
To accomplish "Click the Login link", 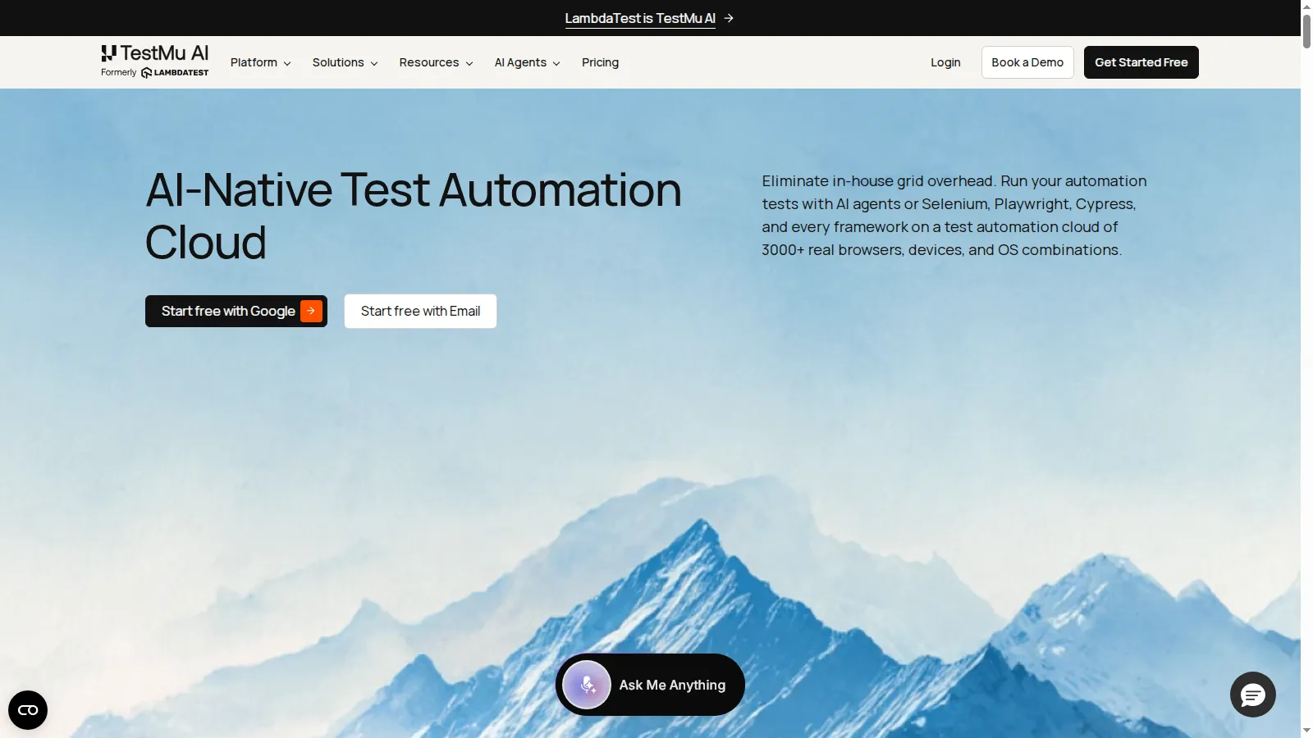I will (x=945, y=62).
